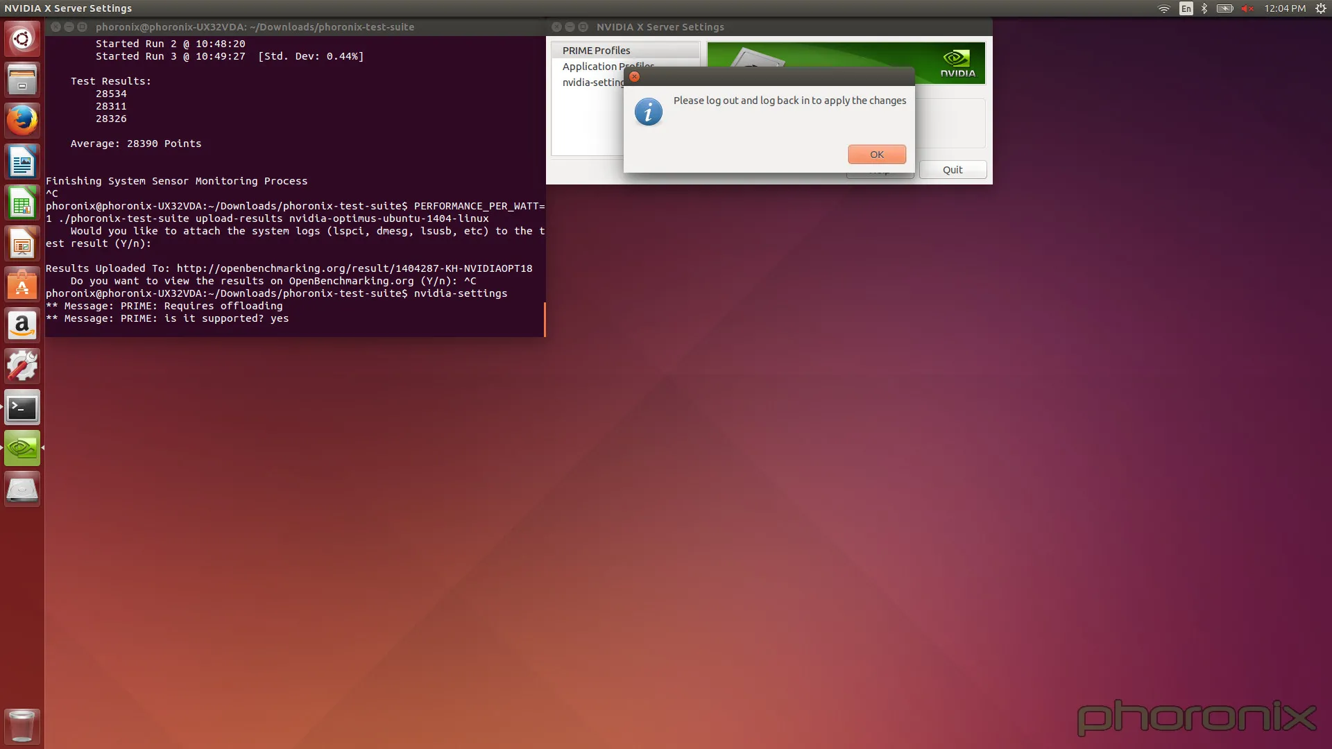This screenshot has width=1332, height=749.
Task: Close the phoronix terminal window
Action: 55,27
